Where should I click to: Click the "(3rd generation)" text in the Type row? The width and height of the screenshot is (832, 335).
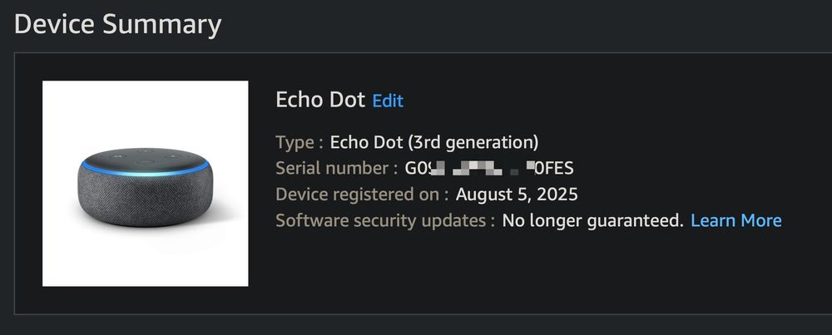(473, 141)
